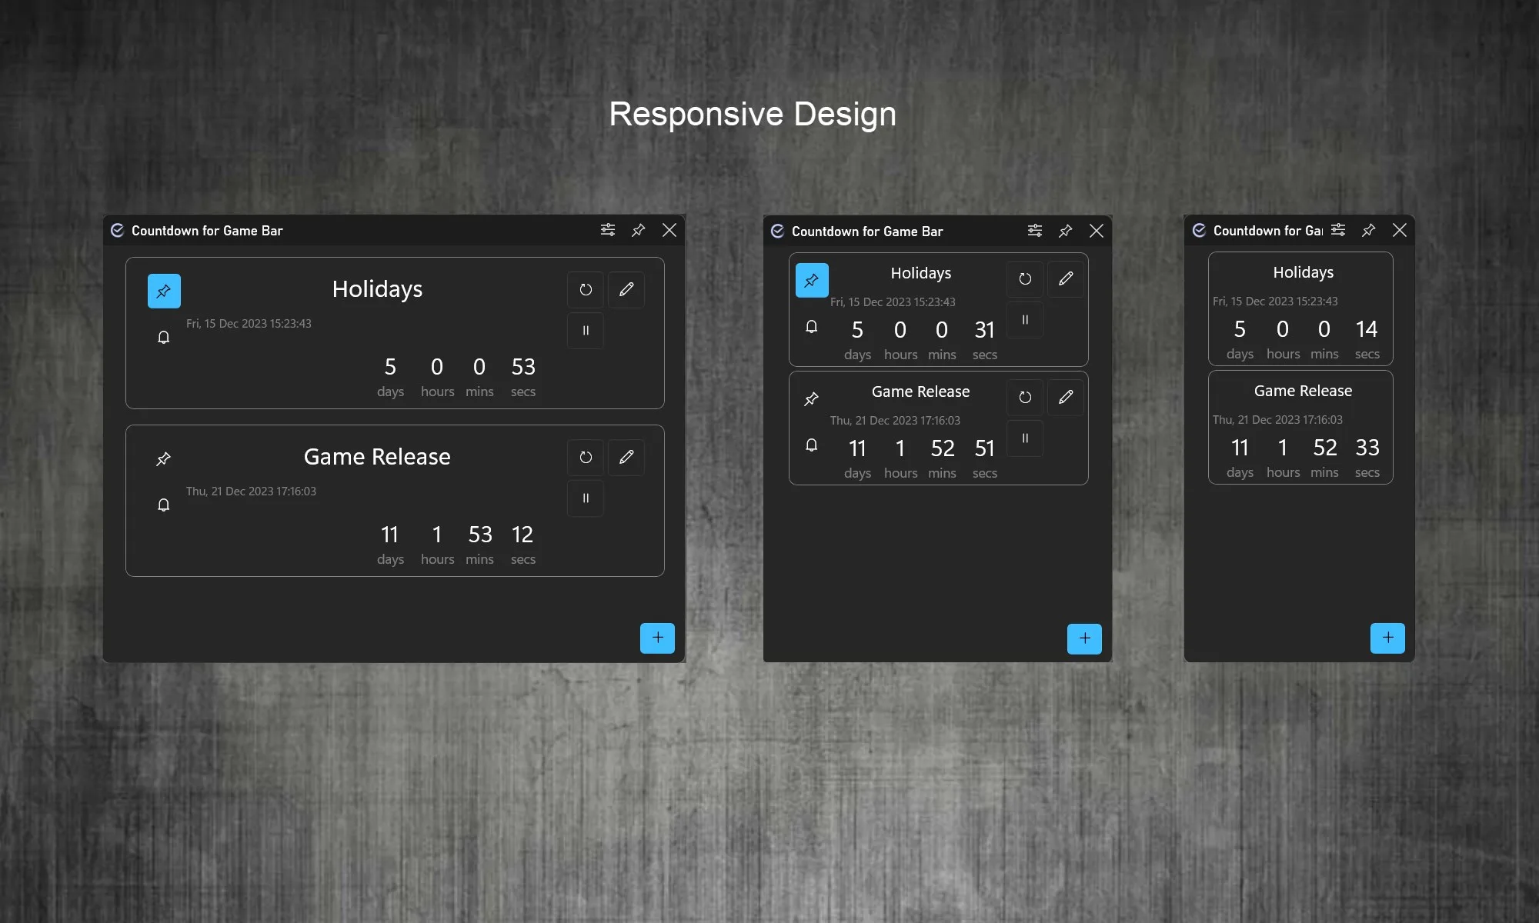Edit Game Release countdown in middle widget
1539x923 pixels.
point(1066,398)
